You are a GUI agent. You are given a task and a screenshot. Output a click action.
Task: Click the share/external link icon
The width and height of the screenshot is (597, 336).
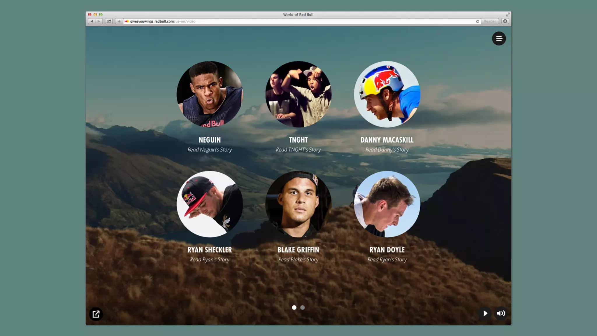pos(96,314)
